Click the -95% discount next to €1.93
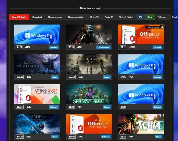The width and height of the screenshot is (178, 141). [x=79, y=107]
